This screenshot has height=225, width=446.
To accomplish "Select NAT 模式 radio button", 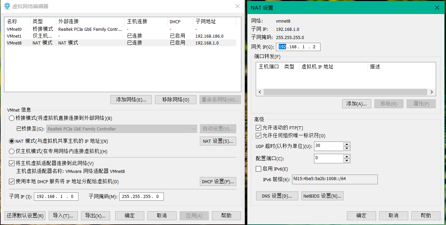I will click(x=12, y=141).
